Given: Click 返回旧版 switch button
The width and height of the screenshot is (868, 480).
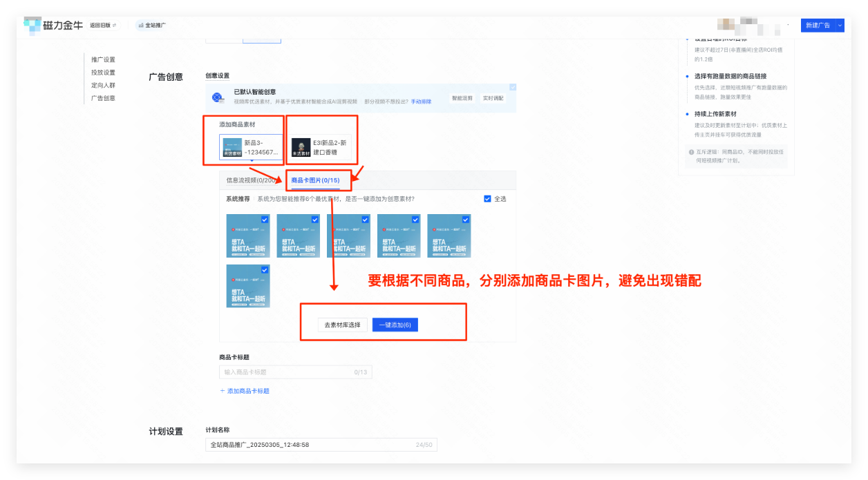Looking at the screenshot, I should [103, 25].
